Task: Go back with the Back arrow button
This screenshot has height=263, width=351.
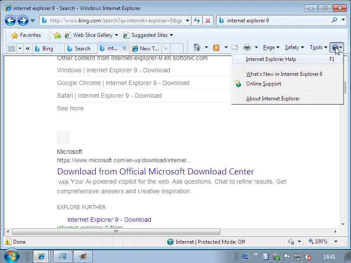Action: [x=10, y=21]
